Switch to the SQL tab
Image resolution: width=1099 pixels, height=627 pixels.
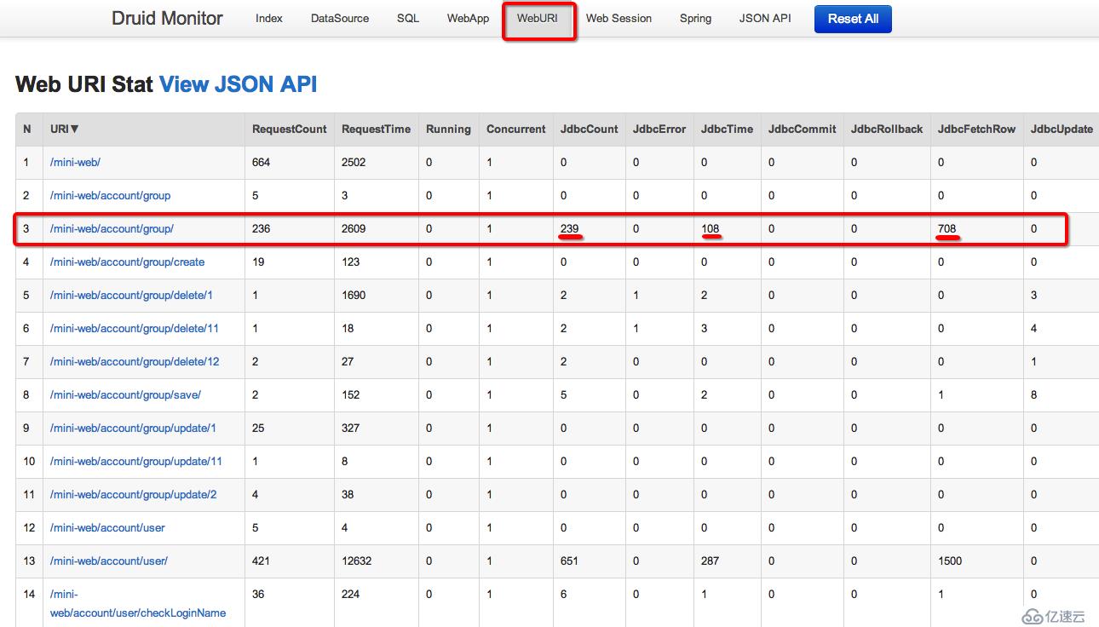(408, 18)
